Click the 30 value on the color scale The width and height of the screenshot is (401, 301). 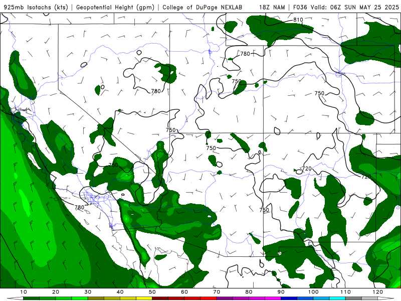coord(88,292)
